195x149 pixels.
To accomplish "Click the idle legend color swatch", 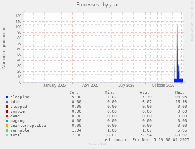I will click(7, 102).
